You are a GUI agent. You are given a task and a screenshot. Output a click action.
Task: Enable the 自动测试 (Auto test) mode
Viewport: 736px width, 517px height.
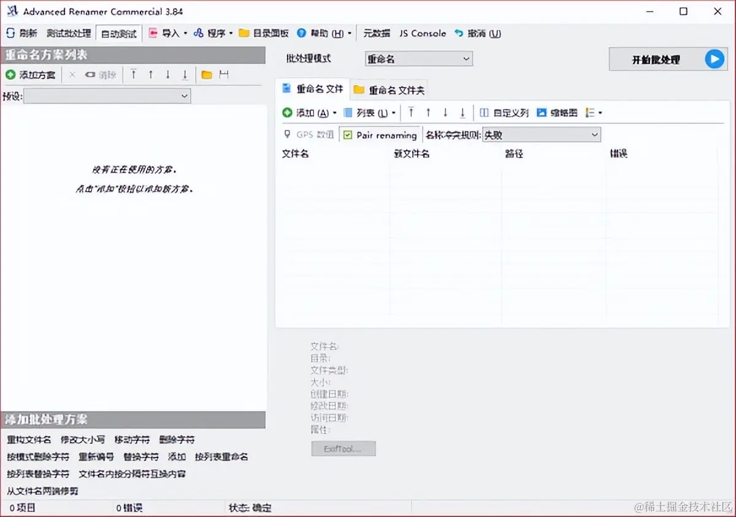[118, 33]
